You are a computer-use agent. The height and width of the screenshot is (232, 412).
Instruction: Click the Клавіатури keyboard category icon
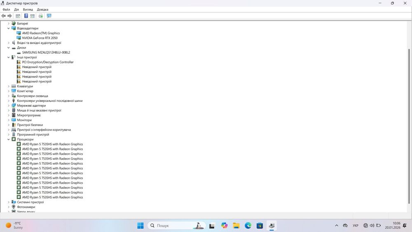14,86
